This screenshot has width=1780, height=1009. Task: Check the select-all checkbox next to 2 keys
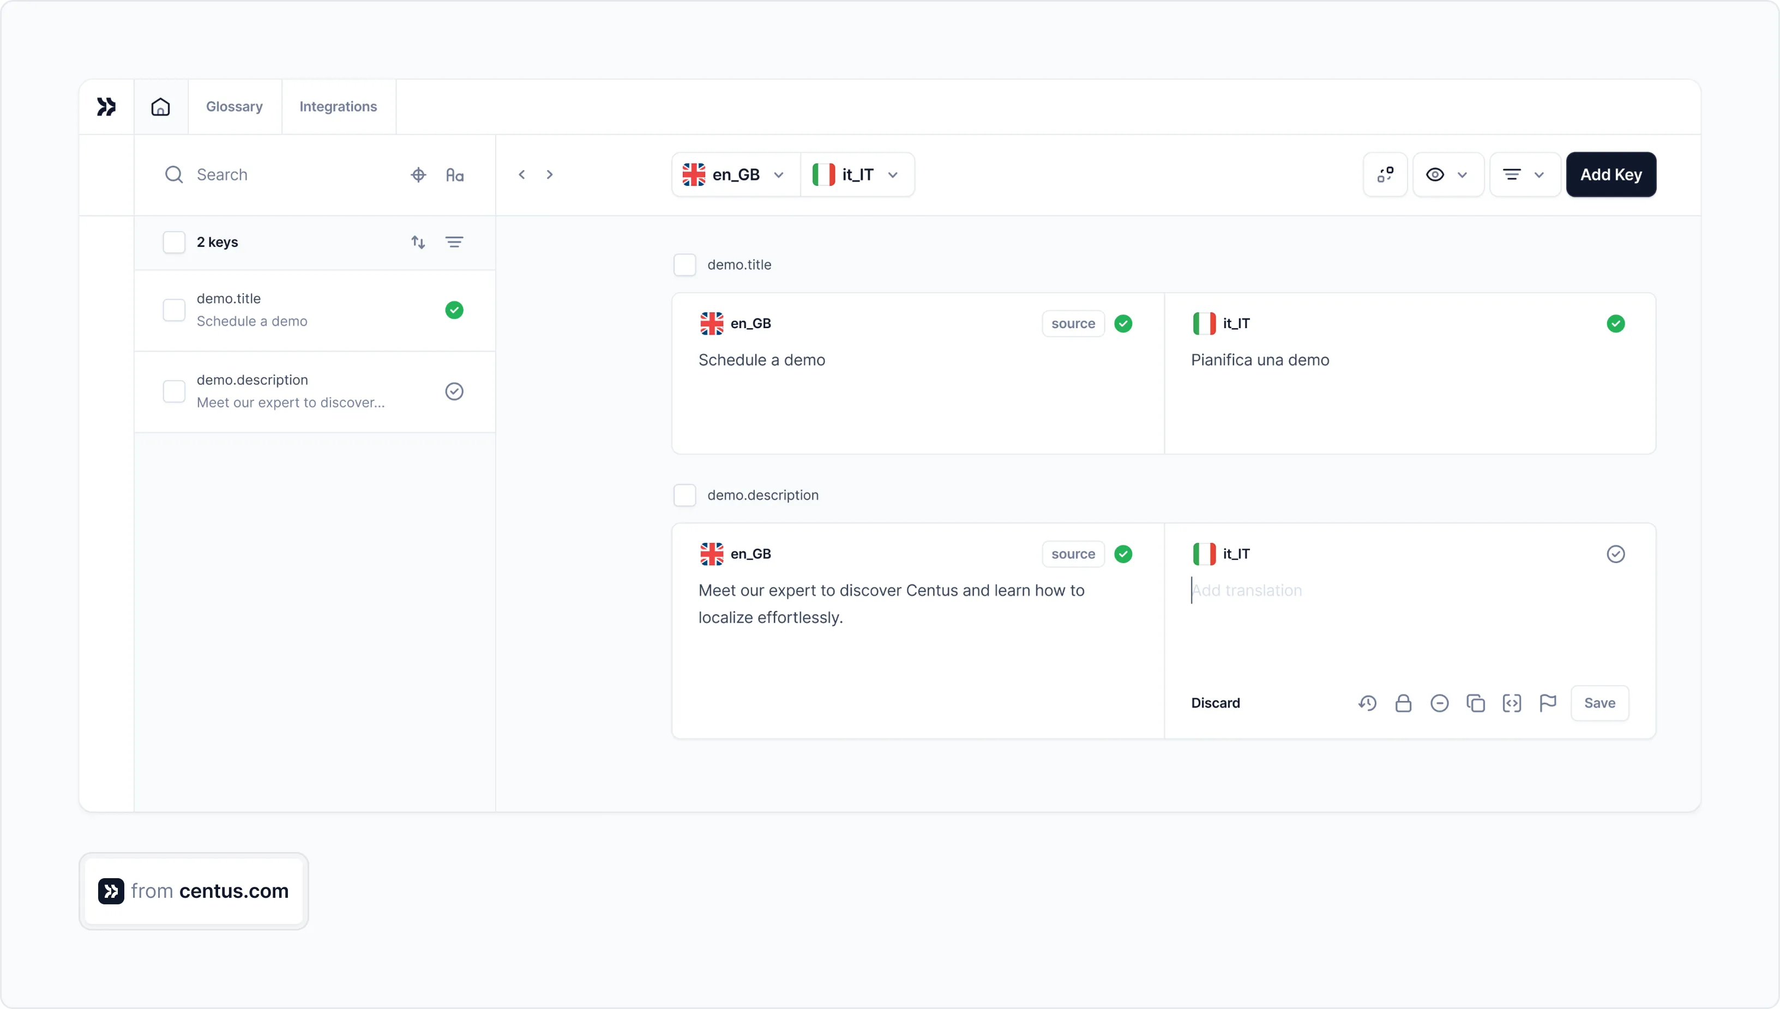pos(174,242)
